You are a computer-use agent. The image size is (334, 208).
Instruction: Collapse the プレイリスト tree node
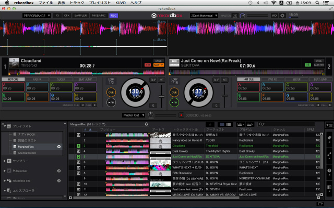tap(5, 126)
